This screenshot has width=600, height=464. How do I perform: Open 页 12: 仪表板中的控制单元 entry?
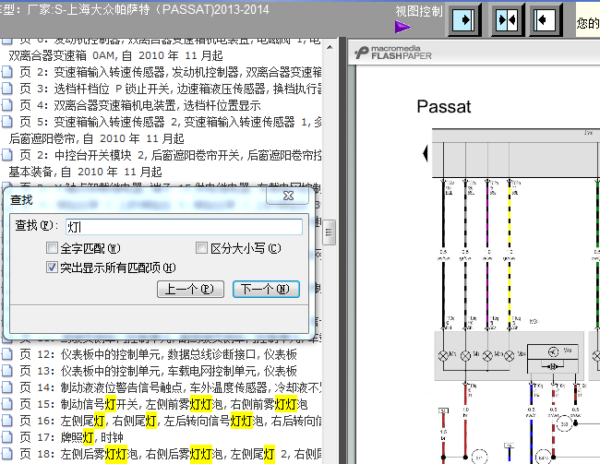coord(159,354)
